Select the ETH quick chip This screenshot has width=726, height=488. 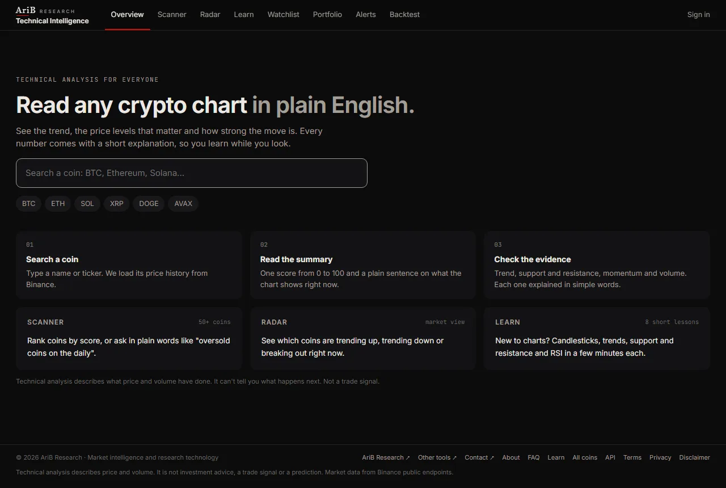coord(58,204)
